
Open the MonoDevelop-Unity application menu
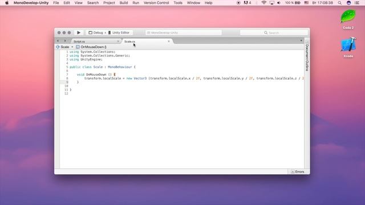click(x=31, y=3)
